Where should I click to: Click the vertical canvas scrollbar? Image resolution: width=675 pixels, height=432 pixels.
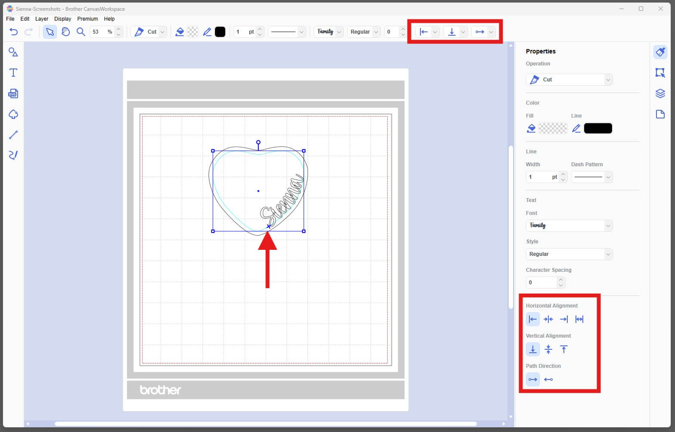[511, 227]
